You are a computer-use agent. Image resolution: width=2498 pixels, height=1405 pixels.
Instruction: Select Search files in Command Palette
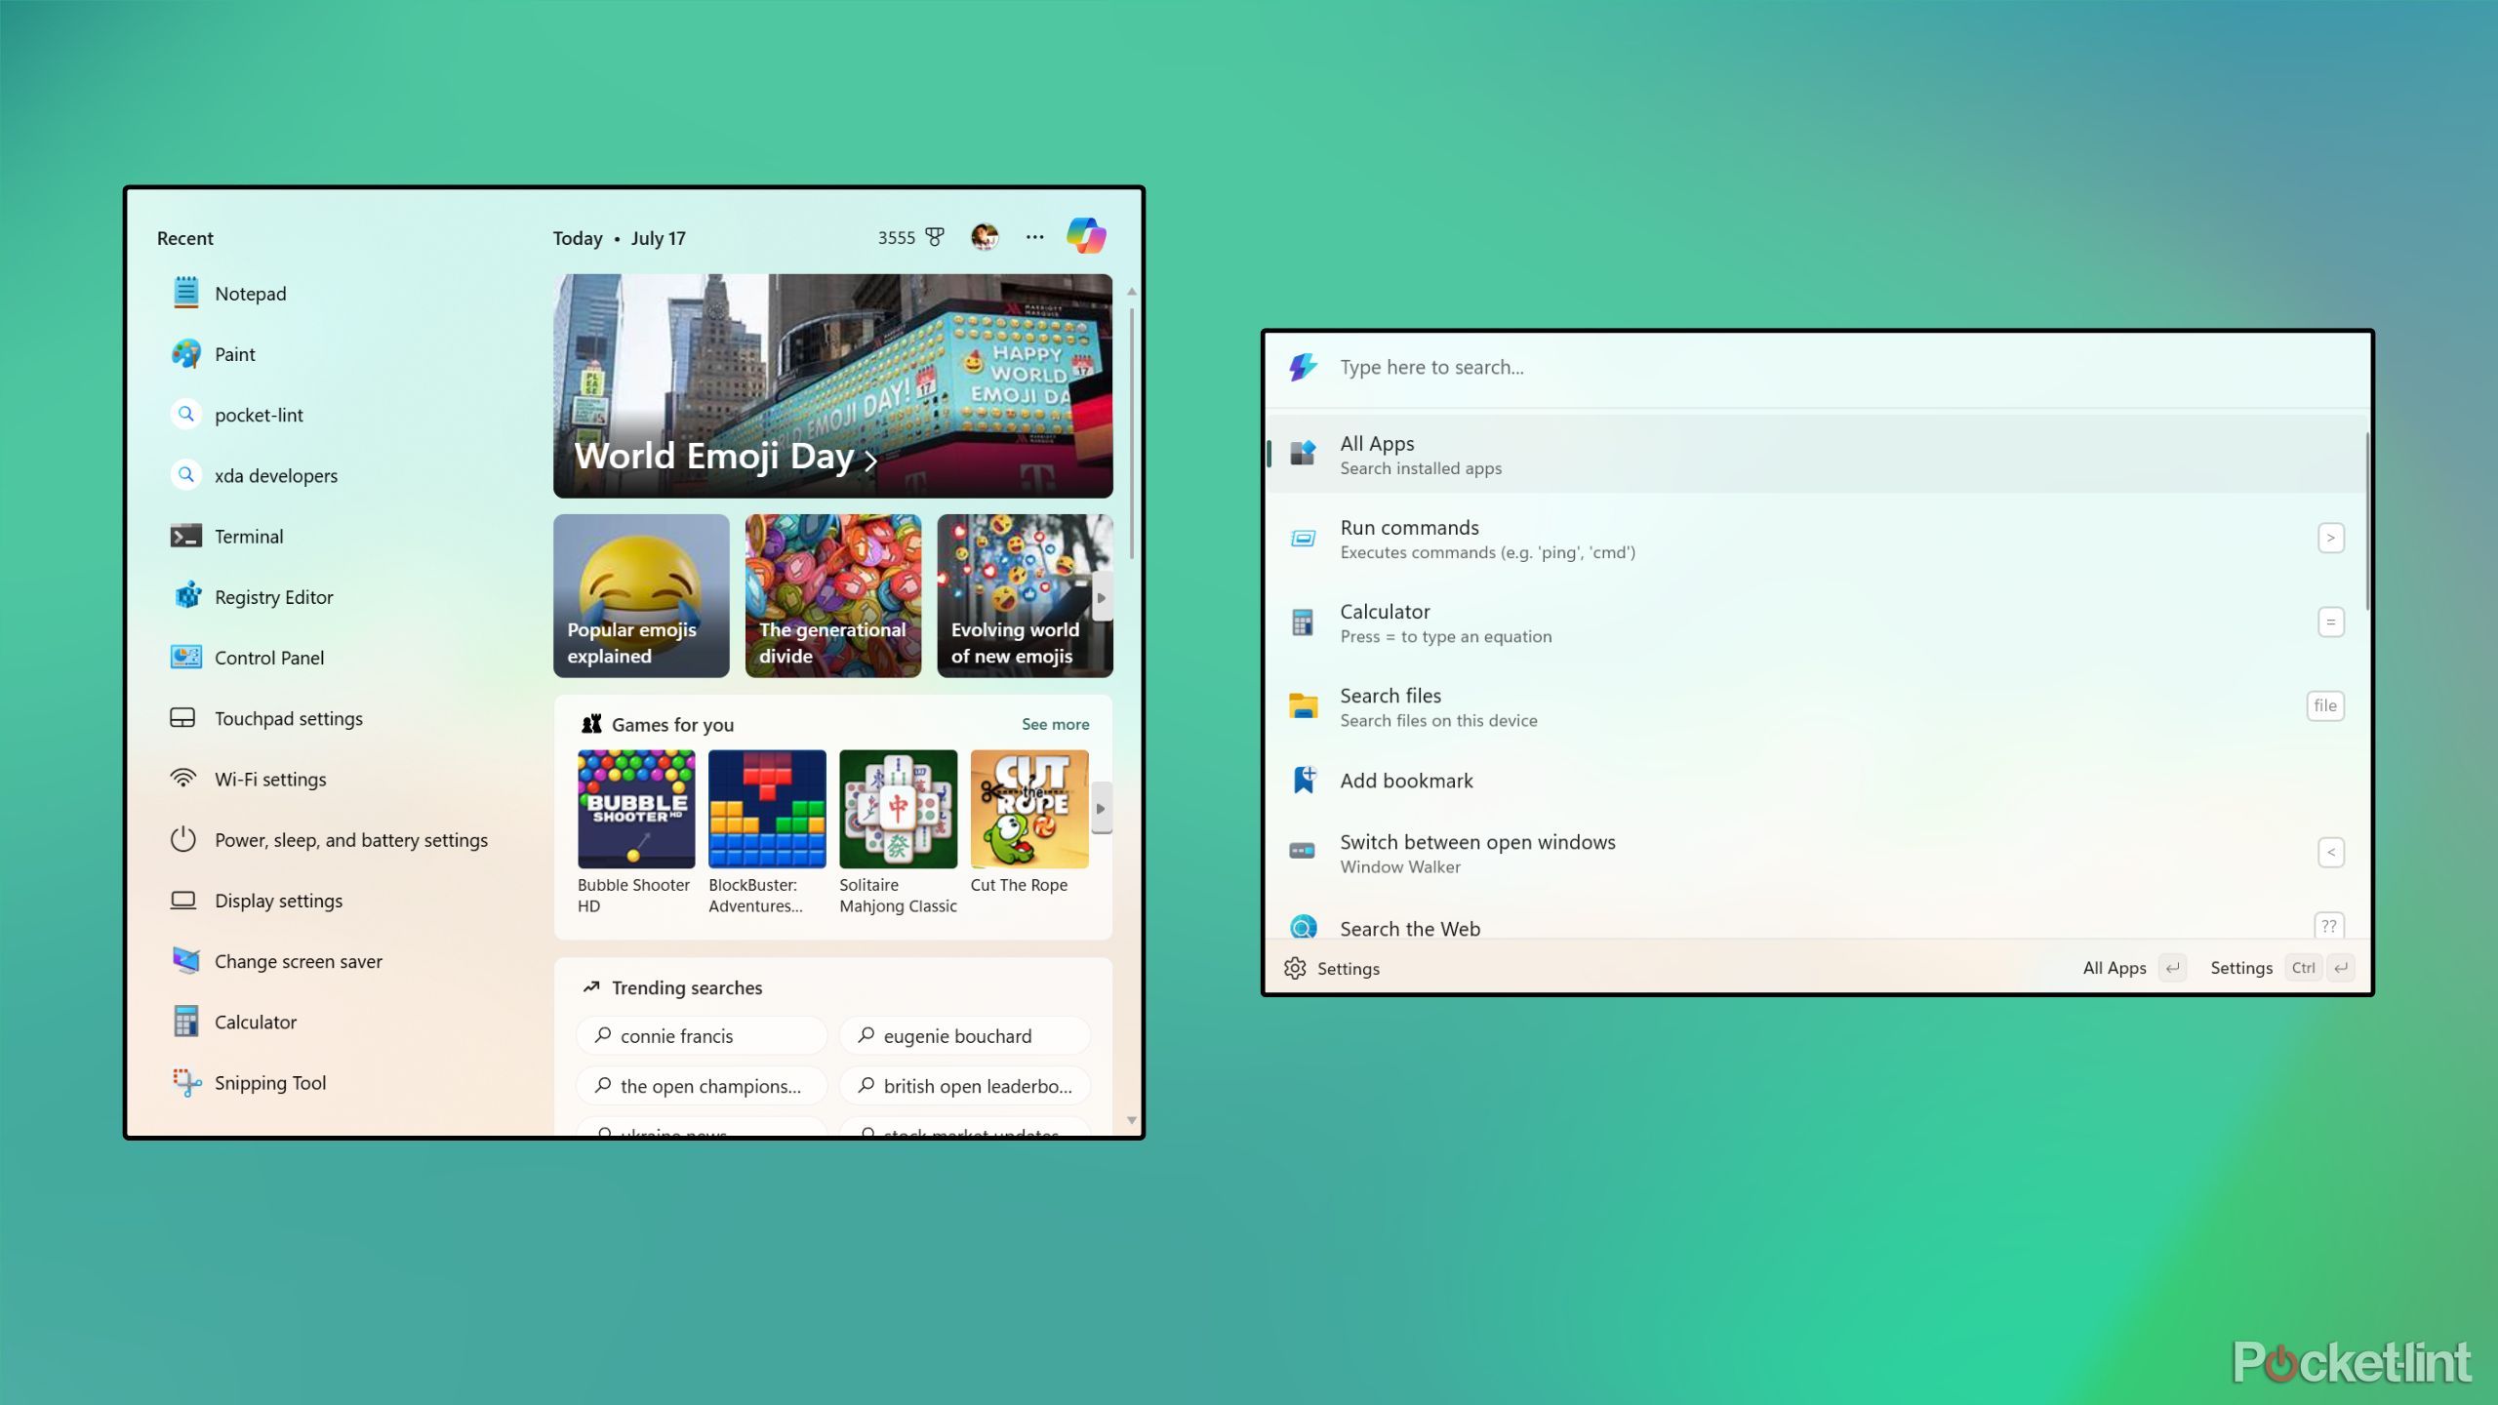(1817, 706)
